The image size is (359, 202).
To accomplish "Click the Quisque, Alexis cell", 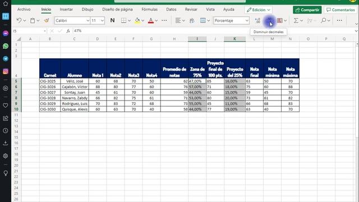I will (75, 109).
